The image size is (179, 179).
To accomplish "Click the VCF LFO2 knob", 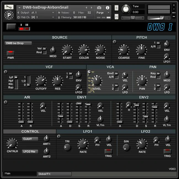I will [78, 87].
